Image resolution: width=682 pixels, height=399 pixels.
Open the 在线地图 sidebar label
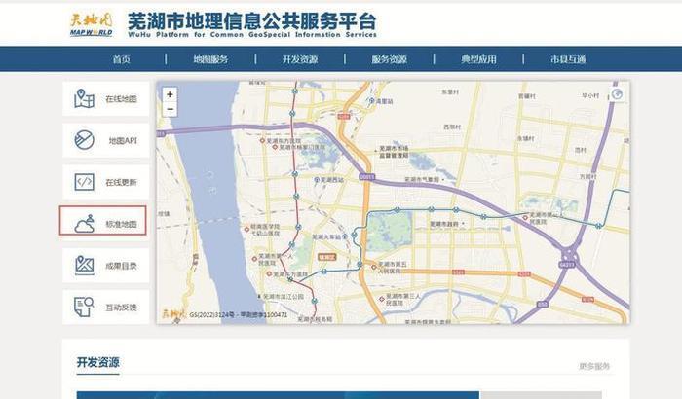click(121, 99)
